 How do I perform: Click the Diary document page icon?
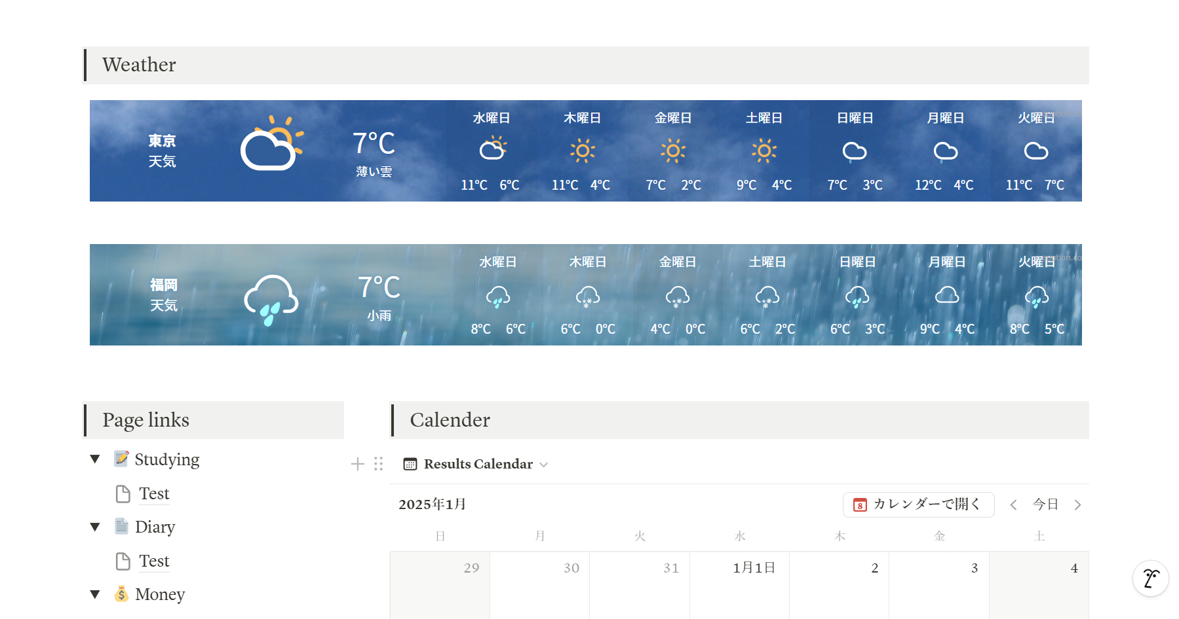point(121,526)
